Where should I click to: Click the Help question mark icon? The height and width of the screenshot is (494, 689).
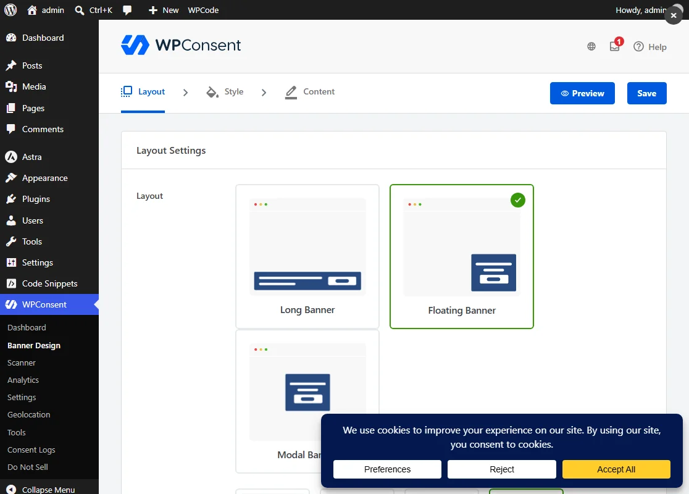638,46
